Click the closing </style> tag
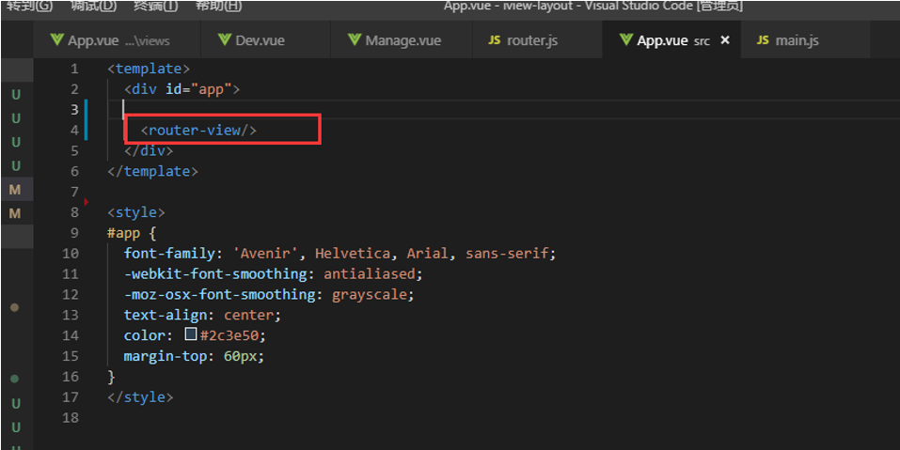The height and width of the screenshot is (450, 900). click(140, 397)
